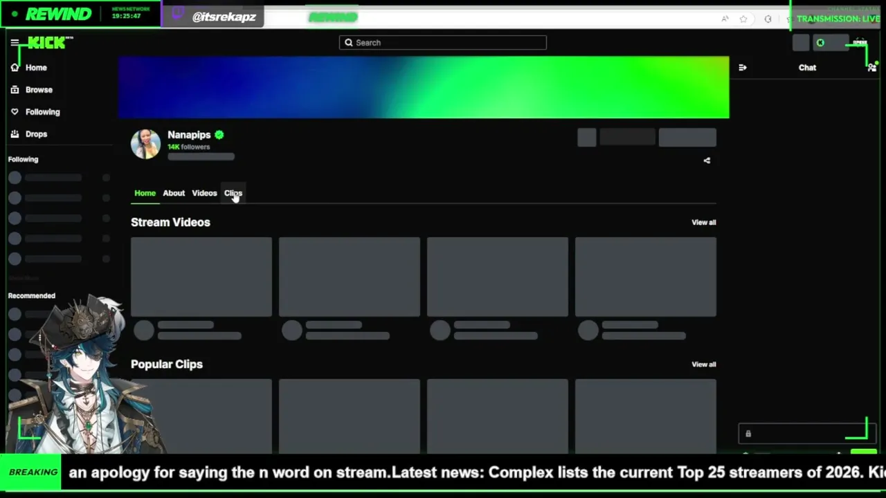The image size is (886, 498).
Task: Click the @itsrekapz handle
Action: 224,17
